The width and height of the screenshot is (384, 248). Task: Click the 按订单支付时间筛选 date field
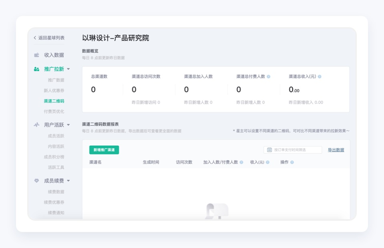(x=293, y=150)
